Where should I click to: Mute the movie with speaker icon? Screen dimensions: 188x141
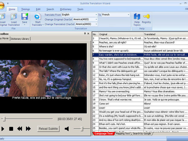click(x=67, y=129)
